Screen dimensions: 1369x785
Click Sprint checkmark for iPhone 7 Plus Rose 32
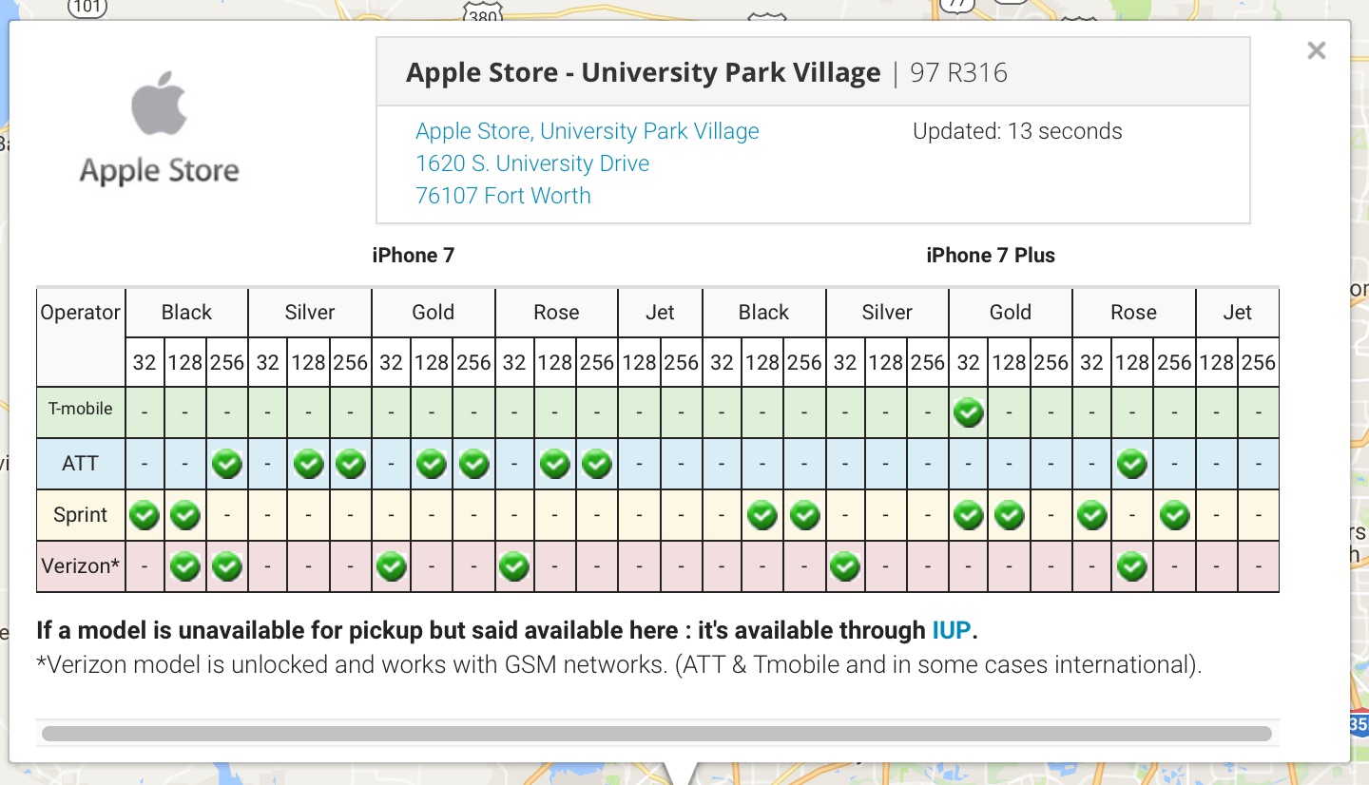(1092, 516)
